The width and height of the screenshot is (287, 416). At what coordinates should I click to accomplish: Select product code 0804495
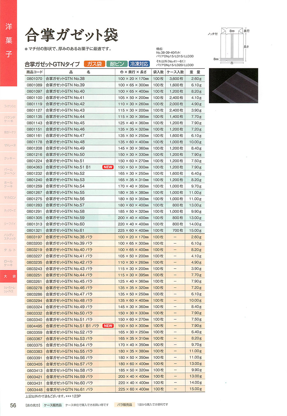tap(34, 326)
